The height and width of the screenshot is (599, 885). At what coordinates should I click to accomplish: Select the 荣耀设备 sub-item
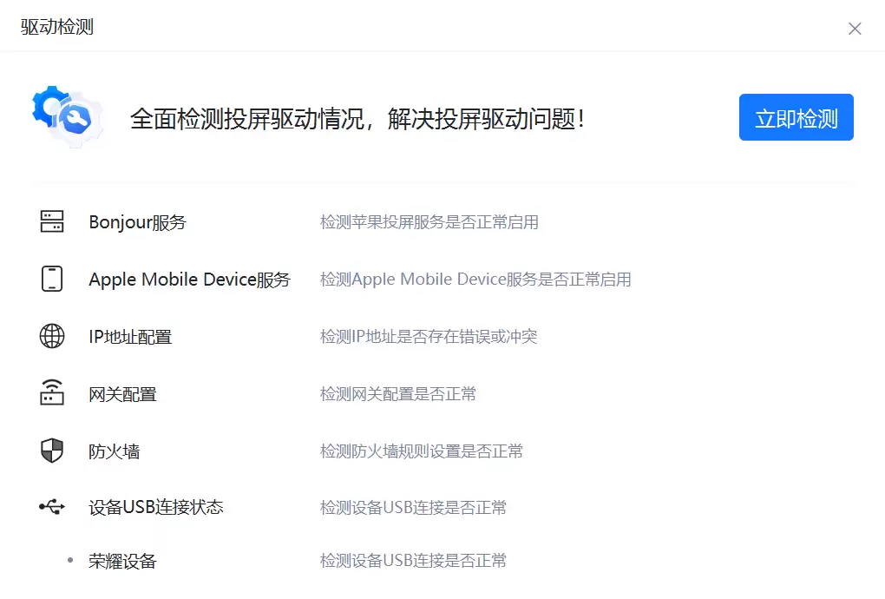[122, 561]
